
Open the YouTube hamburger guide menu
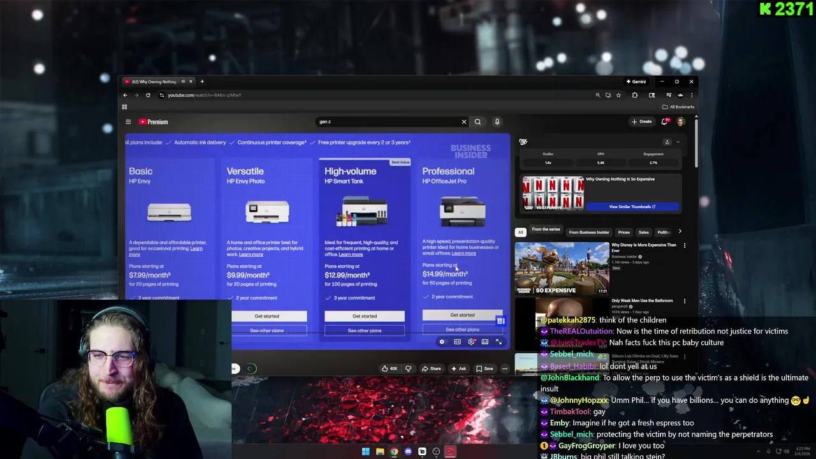point(128,122)
